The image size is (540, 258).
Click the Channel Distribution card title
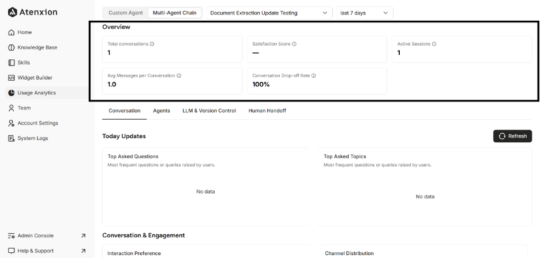pos(349,253)
